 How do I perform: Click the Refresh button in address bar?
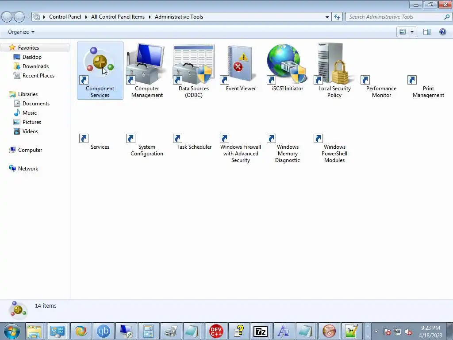click(x=337, y=17)
